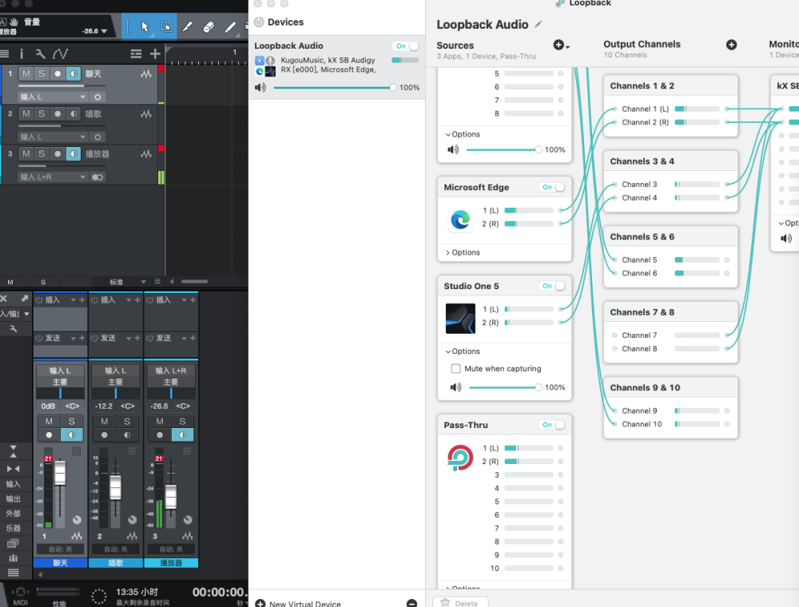Adjust the Loopback Audio device volume slider

(333, 88)
